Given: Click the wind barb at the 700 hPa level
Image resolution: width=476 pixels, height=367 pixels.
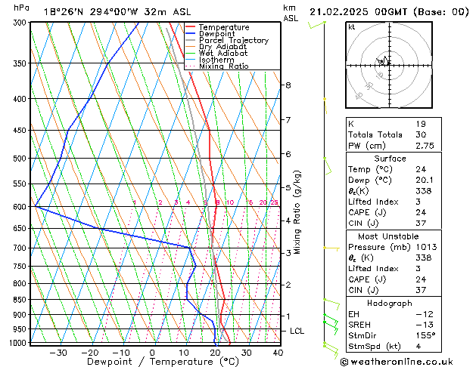Looking at the screenshot, I should click(331, 249).
